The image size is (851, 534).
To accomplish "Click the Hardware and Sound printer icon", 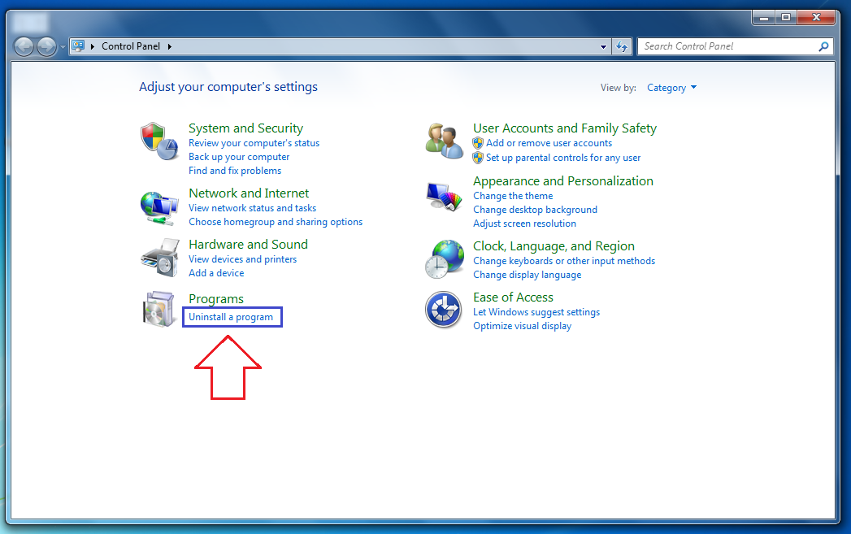I will click(160, 258).
